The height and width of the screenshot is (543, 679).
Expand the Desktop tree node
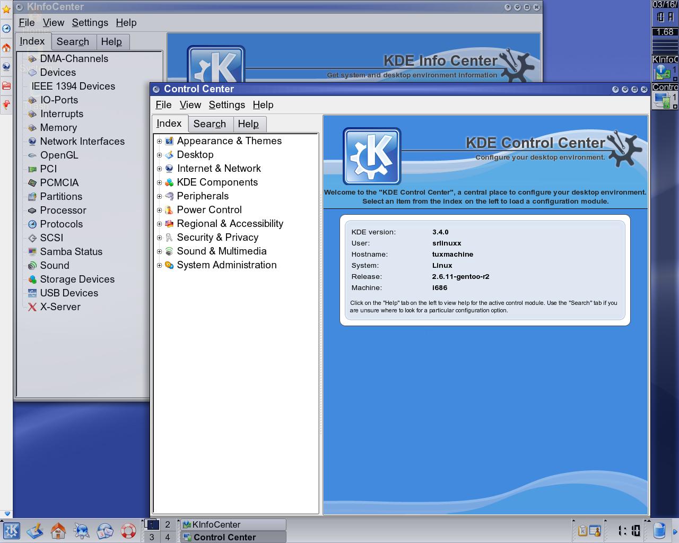[159, 155]
